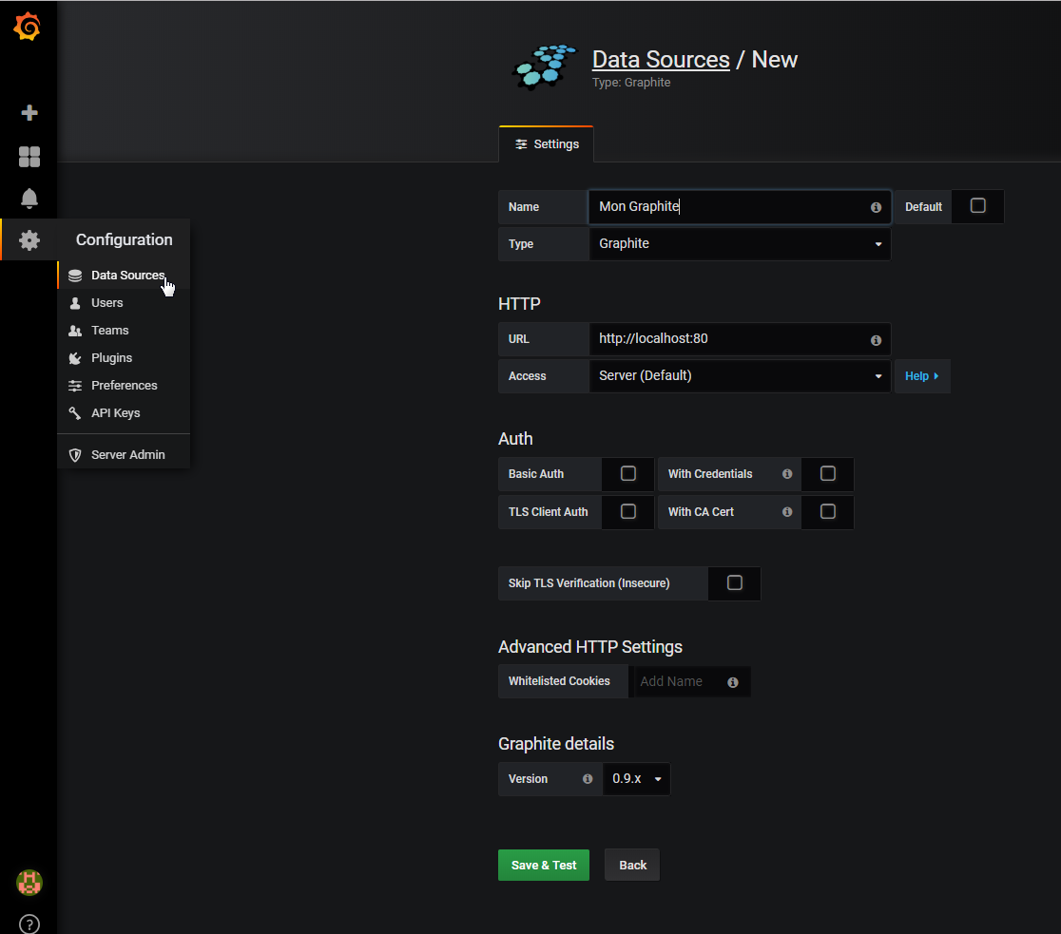Expand the Access dropdown Server (Default)

tap(739, 376)
